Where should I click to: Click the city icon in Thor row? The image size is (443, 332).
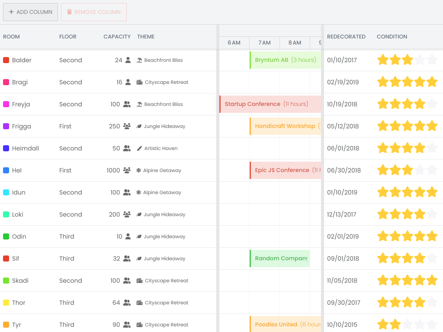[x=140, y=303]
